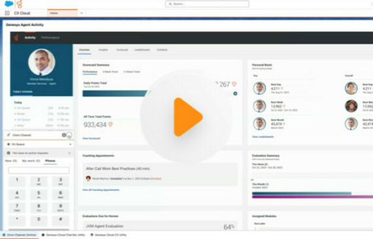Dial 7 on the keypad
Viewport: 373px width, 239px height.
pyautogui.click(x=17, y=208)
